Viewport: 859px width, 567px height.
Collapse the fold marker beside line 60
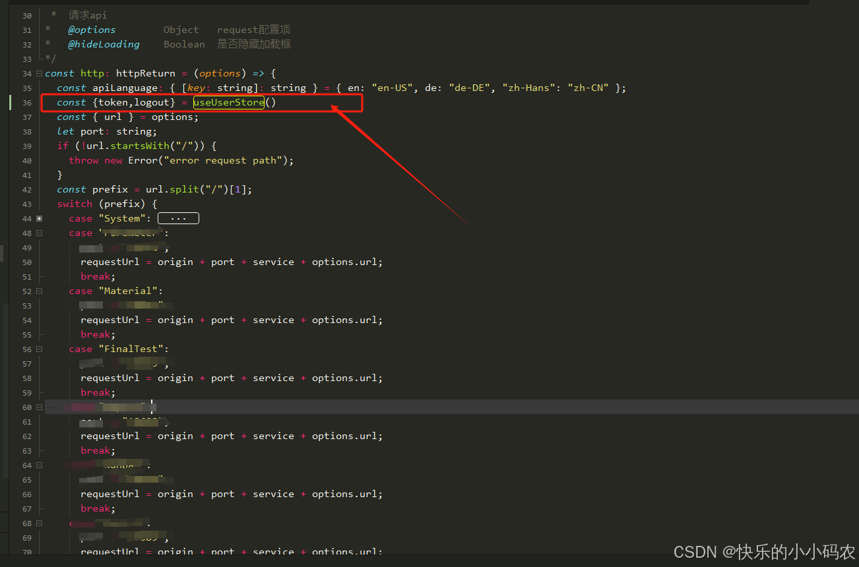tap(39, 407)
